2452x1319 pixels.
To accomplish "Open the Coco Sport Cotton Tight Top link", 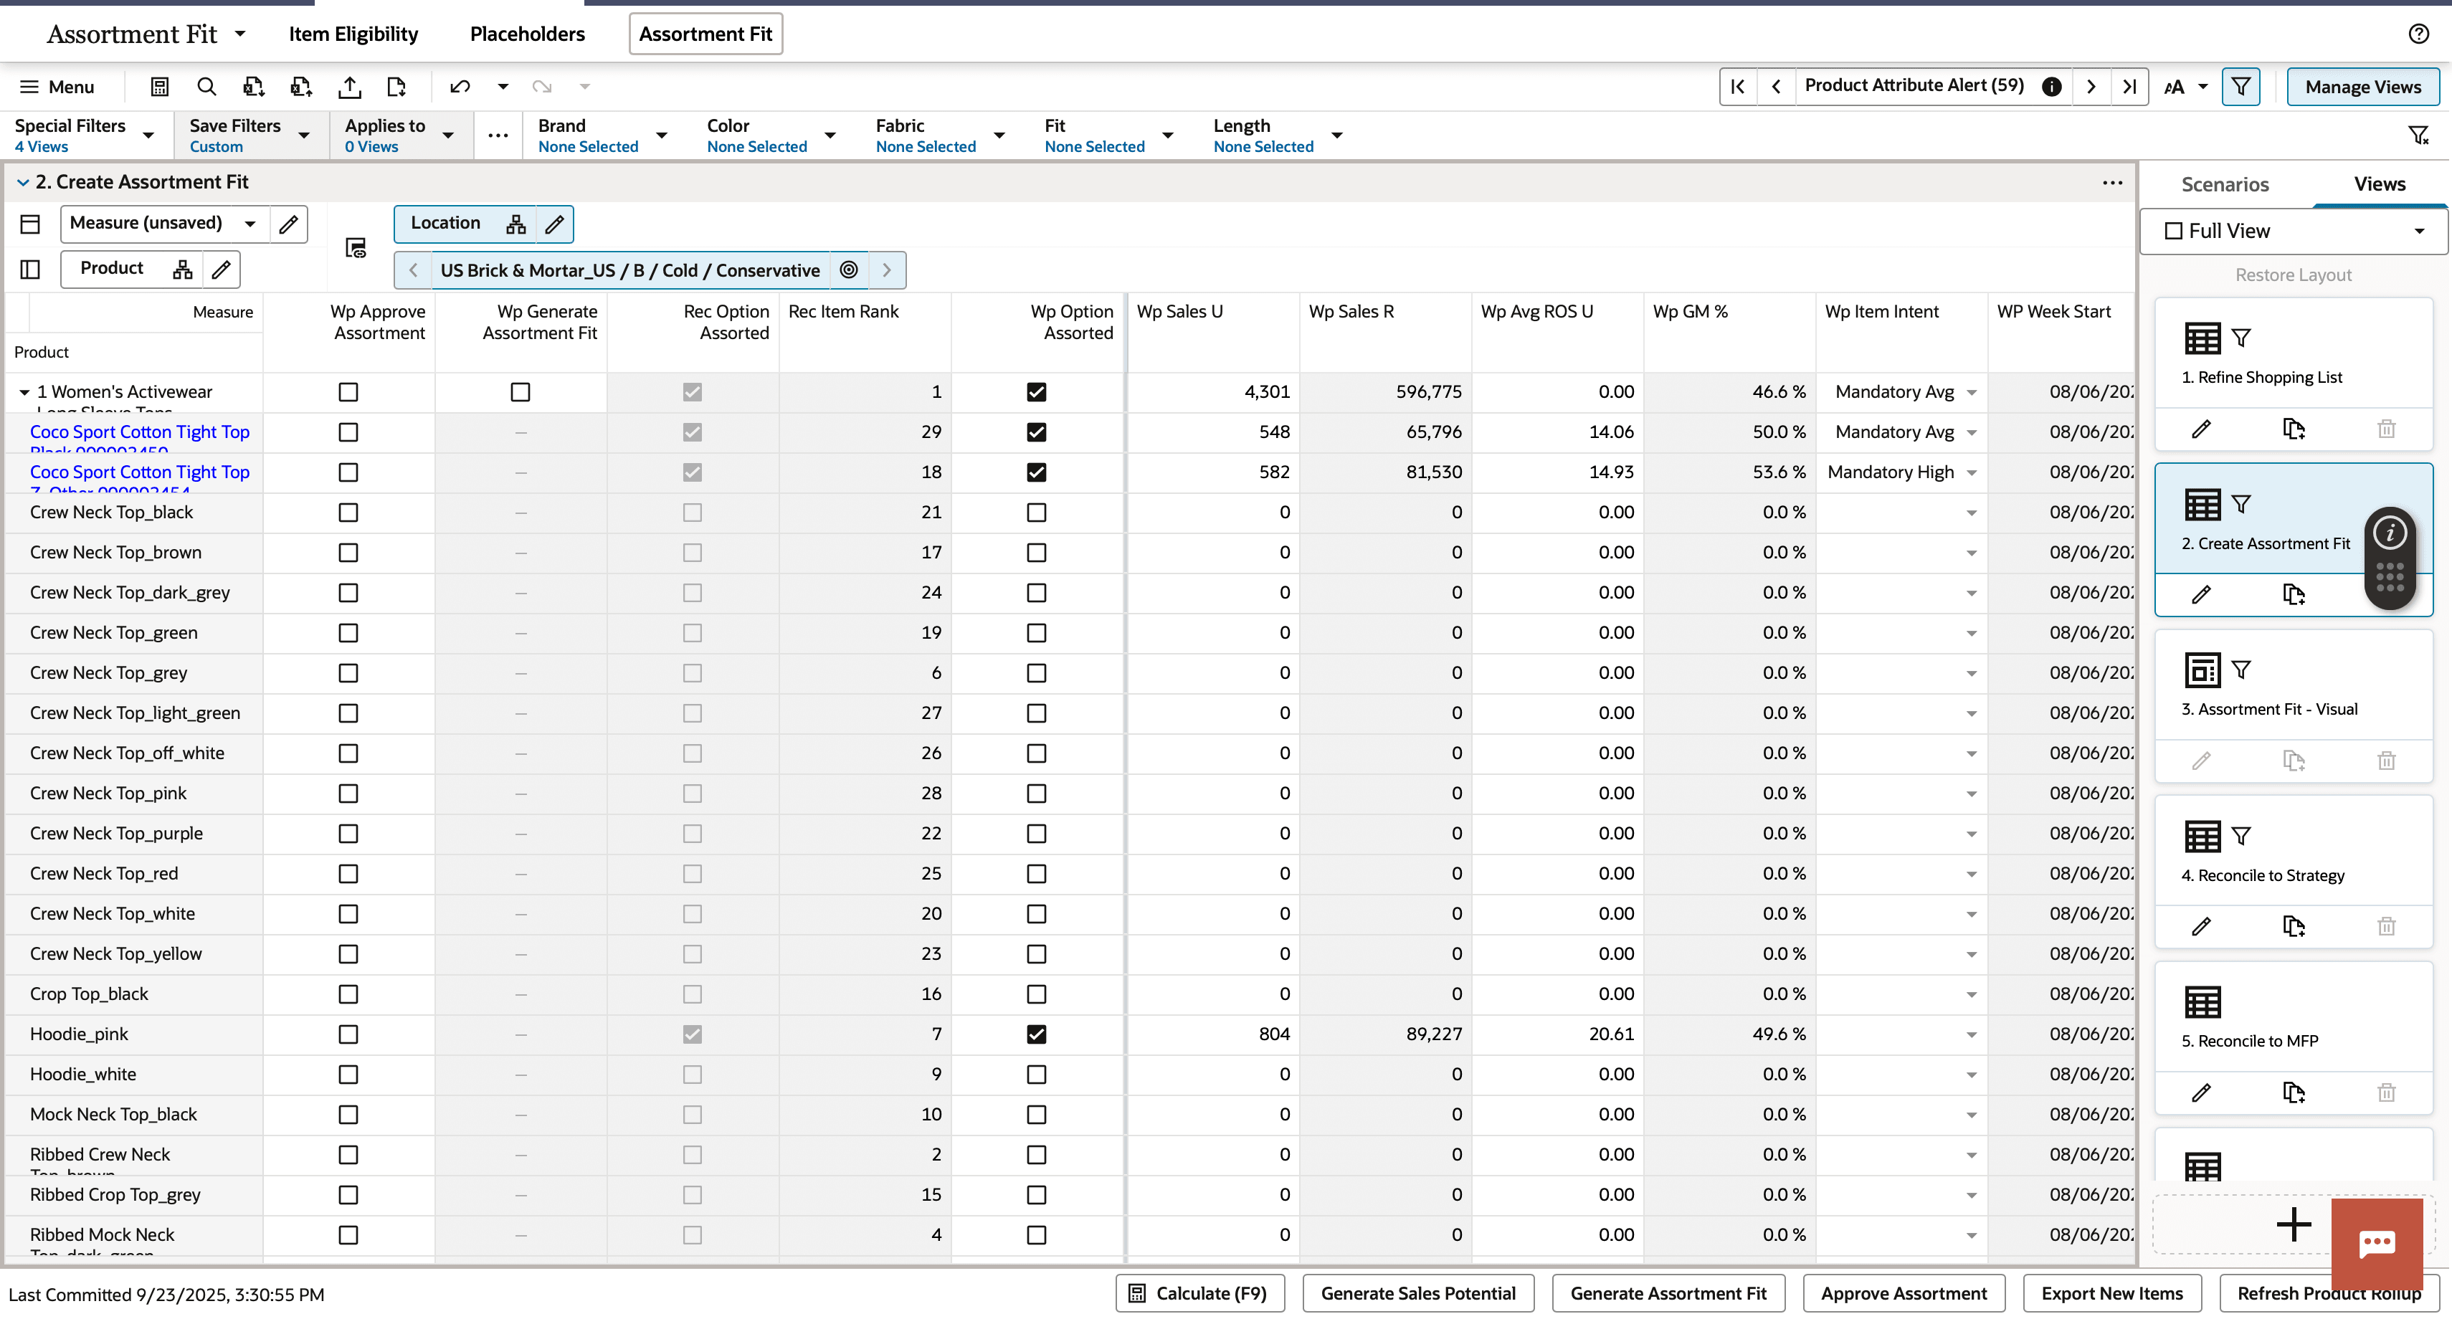I will click(139, 431).
